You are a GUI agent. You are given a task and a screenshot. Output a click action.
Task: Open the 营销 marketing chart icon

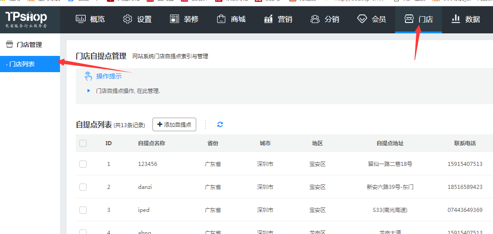click(268, 19)
